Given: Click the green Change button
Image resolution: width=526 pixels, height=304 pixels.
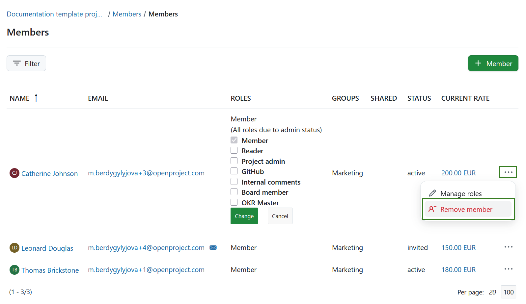Looking at the screenshot, I should pos(244,216).
